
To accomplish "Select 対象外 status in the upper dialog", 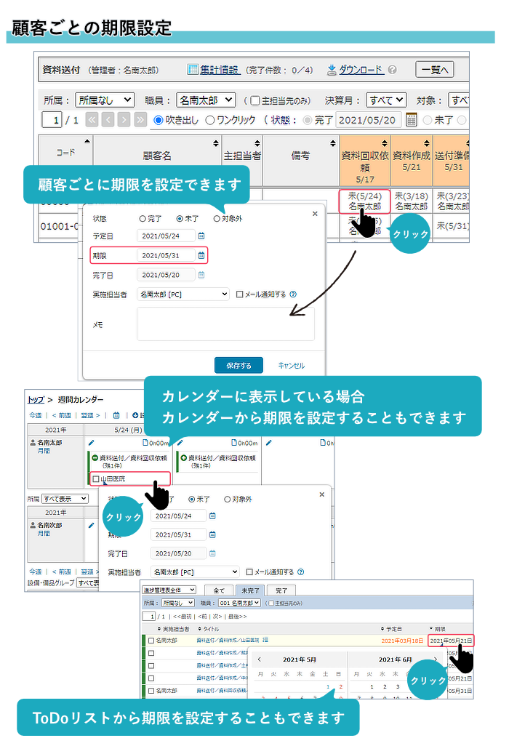I will pos(217,218).
